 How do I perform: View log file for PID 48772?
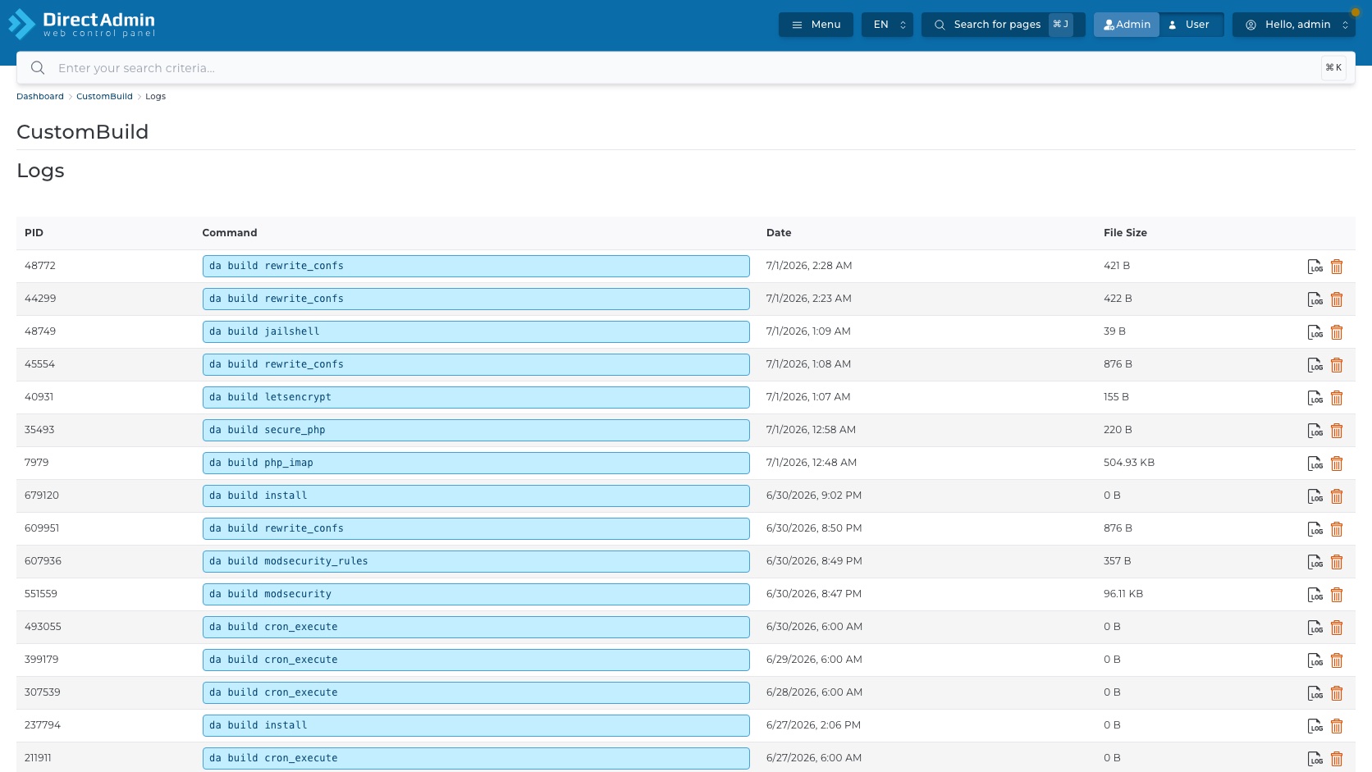pos(1315,267)
